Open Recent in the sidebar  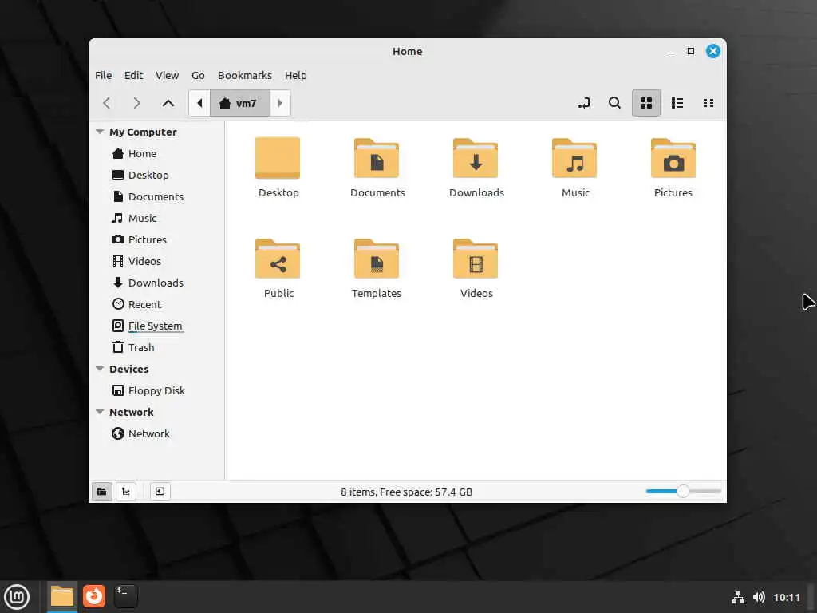pos(156,304)
